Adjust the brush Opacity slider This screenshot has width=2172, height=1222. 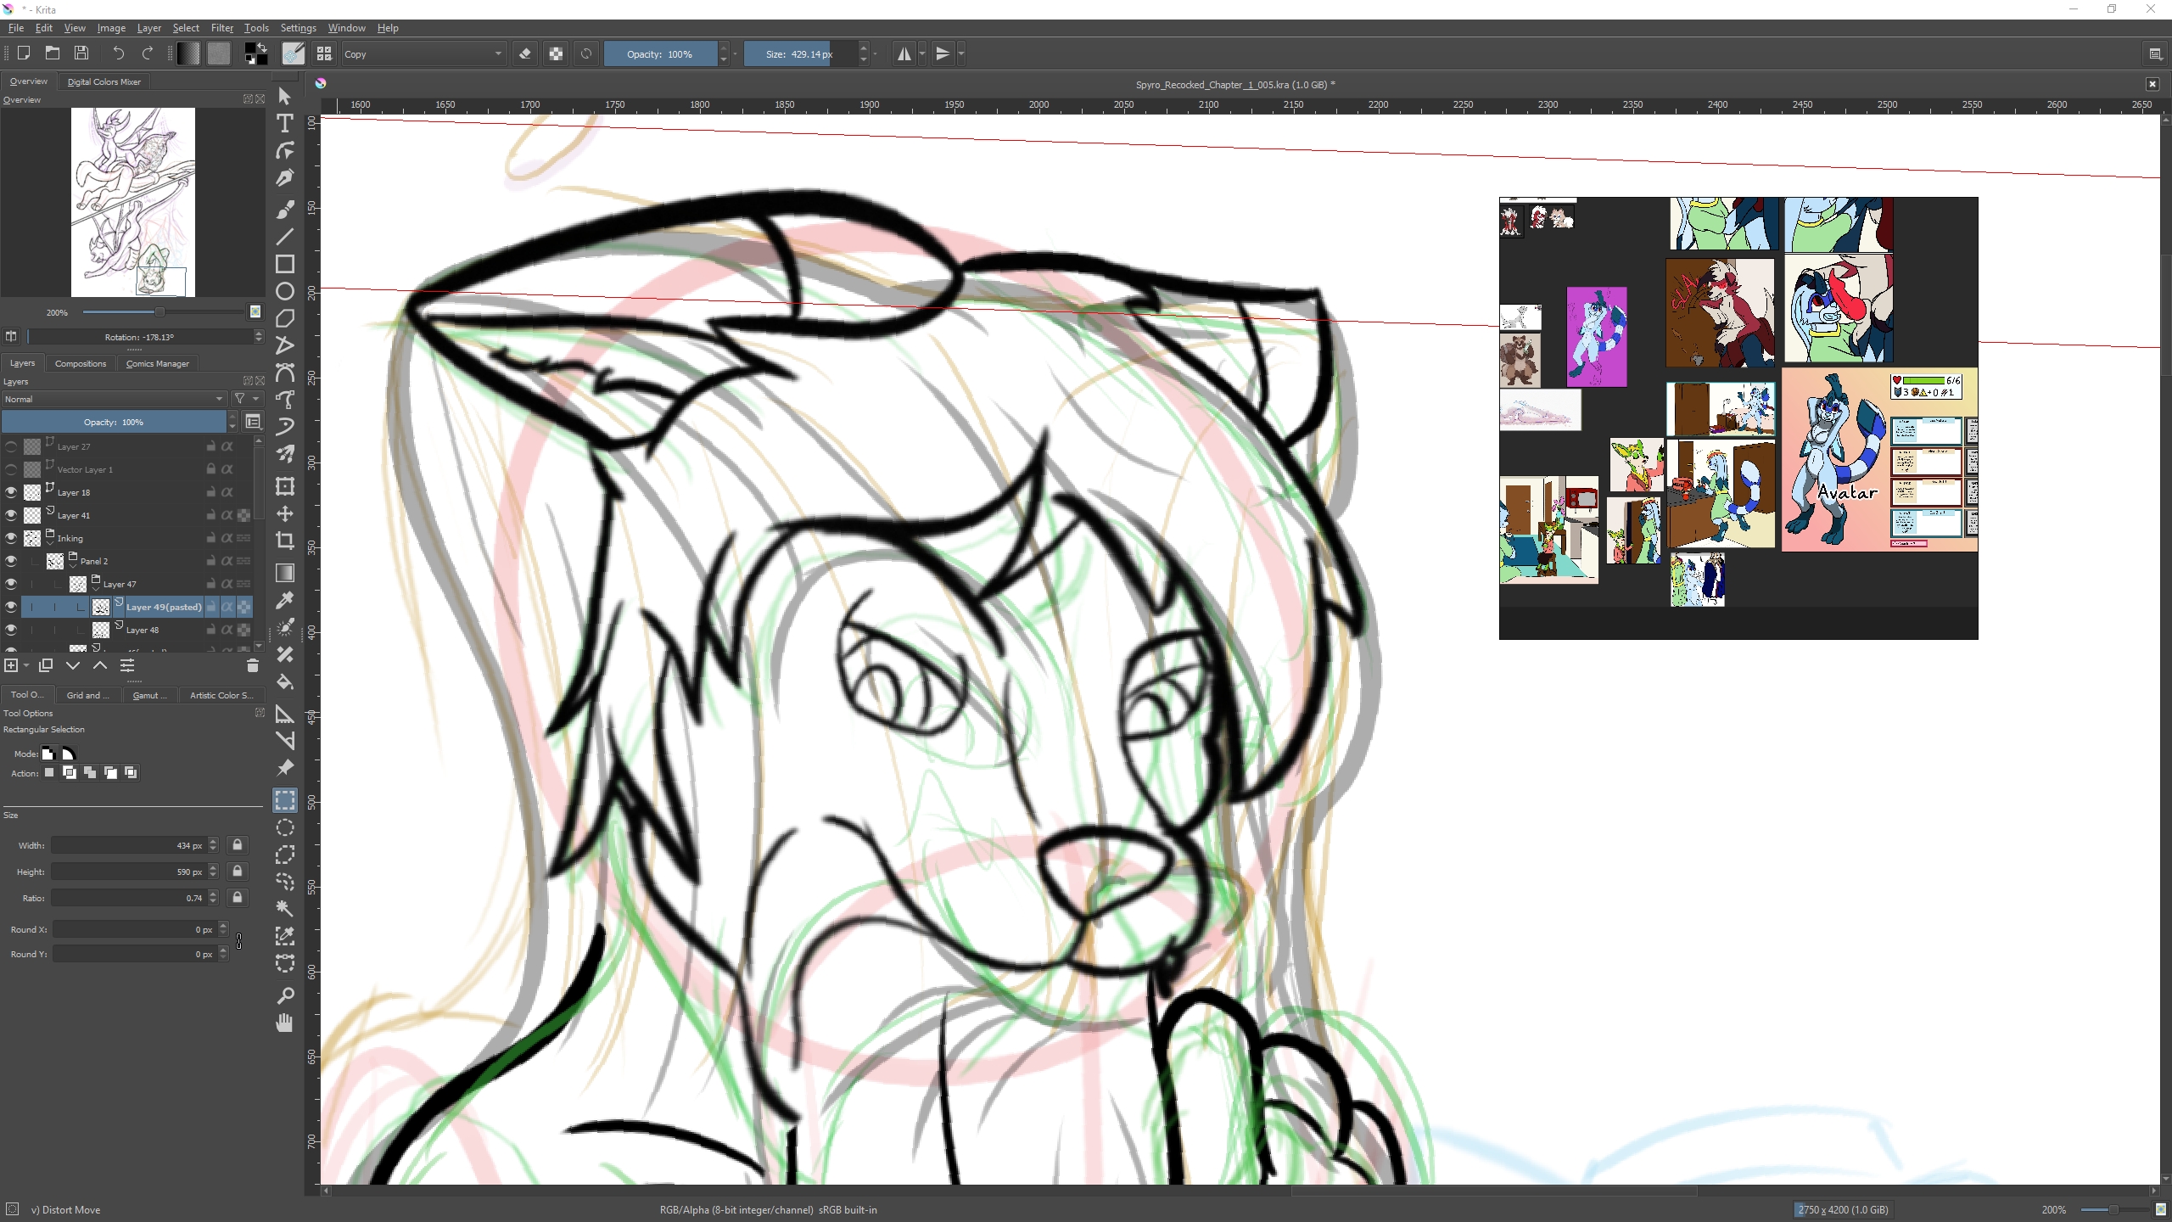660,54
